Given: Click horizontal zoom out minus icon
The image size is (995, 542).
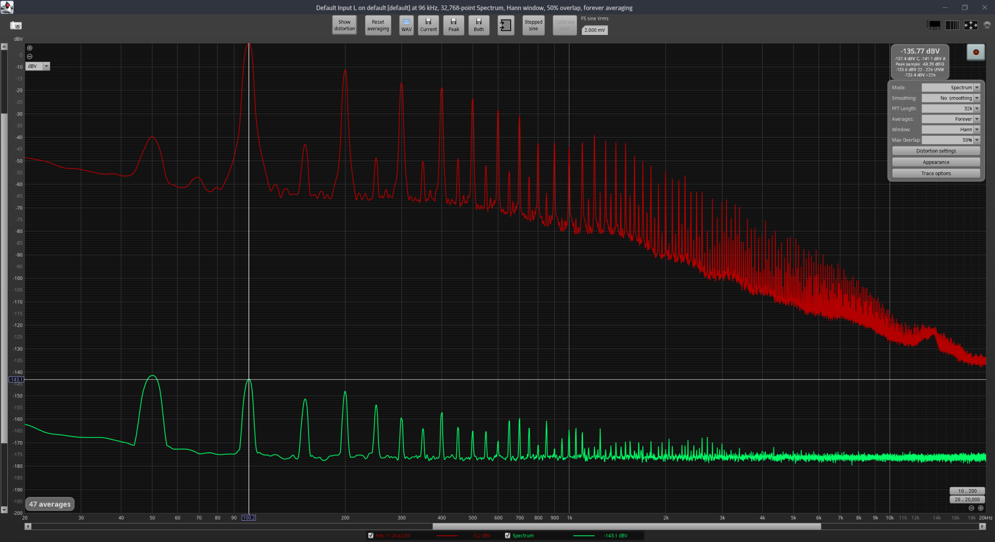Looking at the screenshot, I should coord(971,508).
